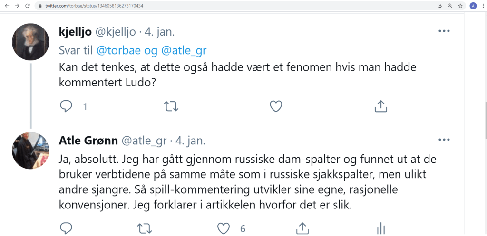
Task: View analytics for Atle Grønn's tweet
Action: (380, 228)
